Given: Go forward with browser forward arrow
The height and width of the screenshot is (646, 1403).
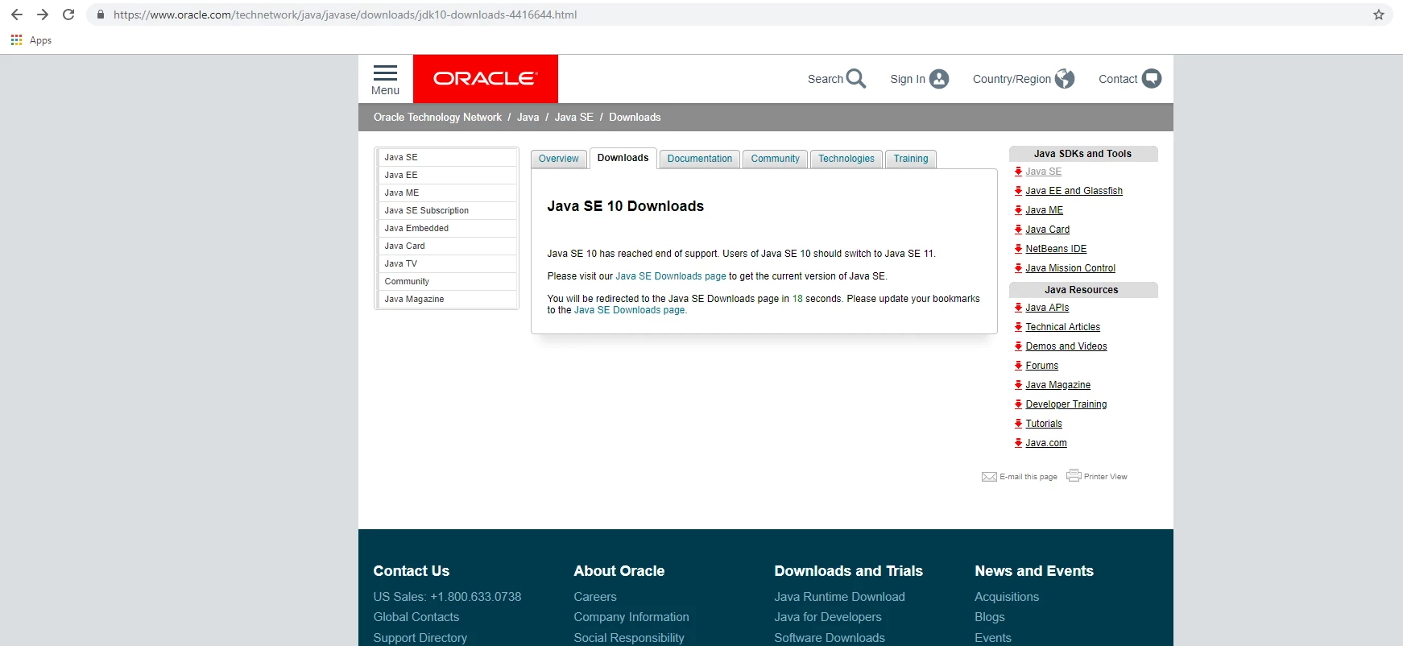Looking at the screenshot, I should [x=43, y=14].
